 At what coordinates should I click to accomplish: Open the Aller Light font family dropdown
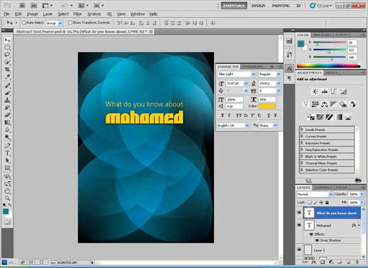point(253,74)
